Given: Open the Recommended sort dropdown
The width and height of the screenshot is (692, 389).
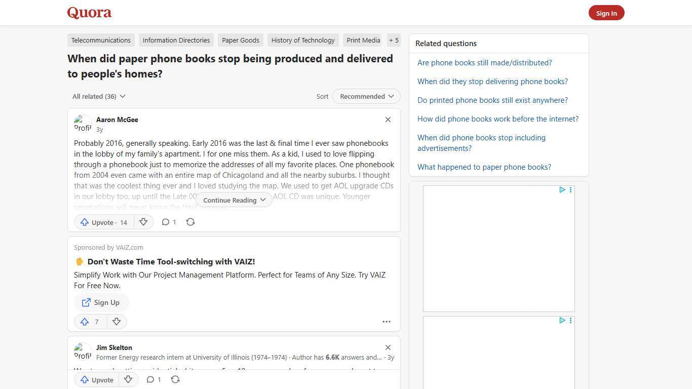Looking at the screenshot, I should coord(366,96).
